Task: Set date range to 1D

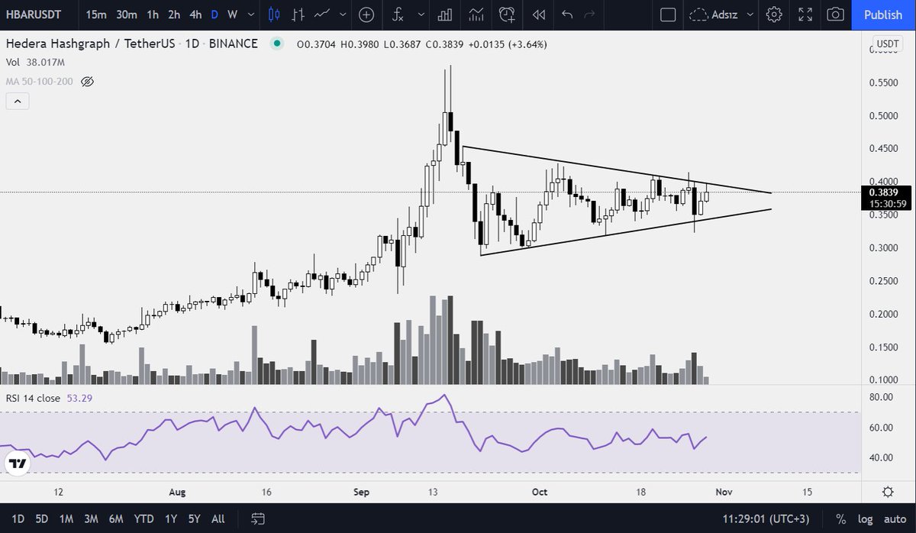Action: [x=18, y=519]
